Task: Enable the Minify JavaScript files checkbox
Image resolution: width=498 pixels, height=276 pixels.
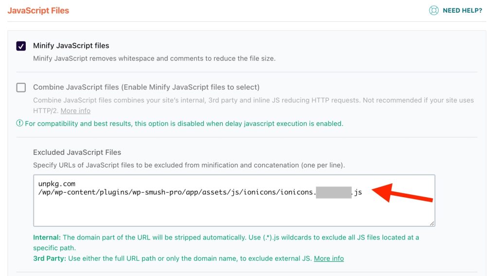Action: pos(21,46)
